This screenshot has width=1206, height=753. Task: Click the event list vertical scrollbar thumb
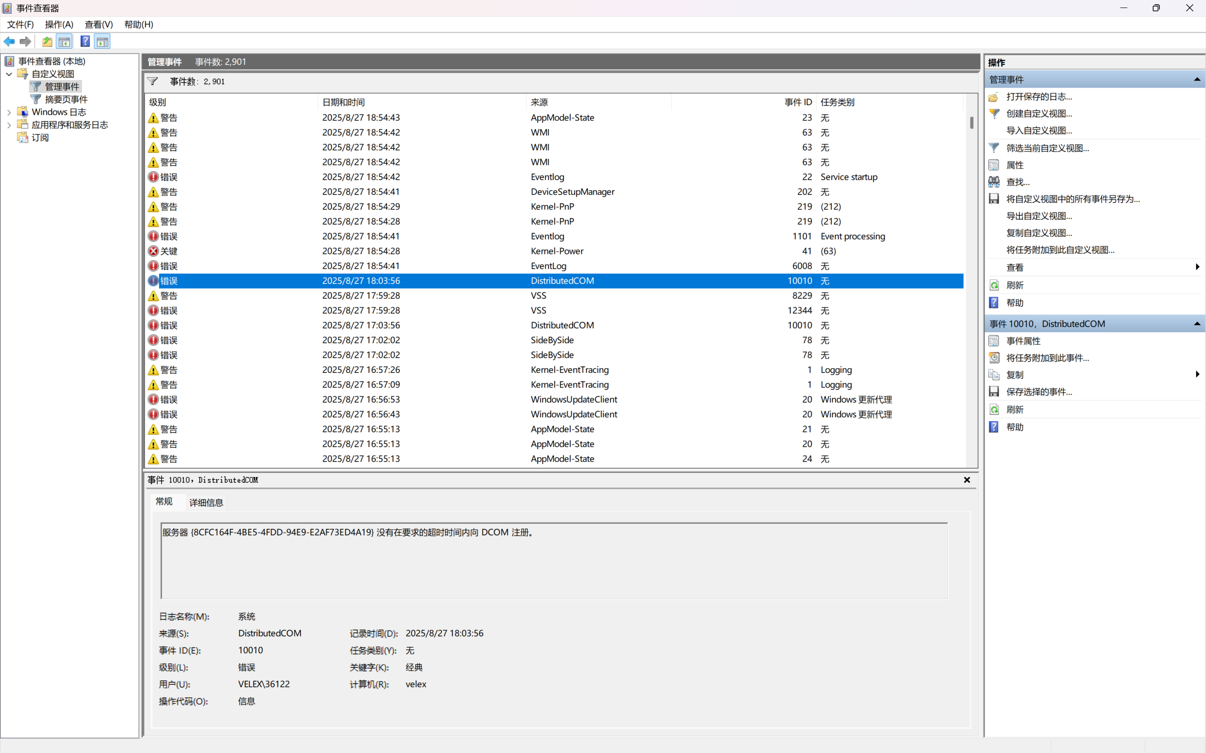pyautogui.click(x=971, y=122)
